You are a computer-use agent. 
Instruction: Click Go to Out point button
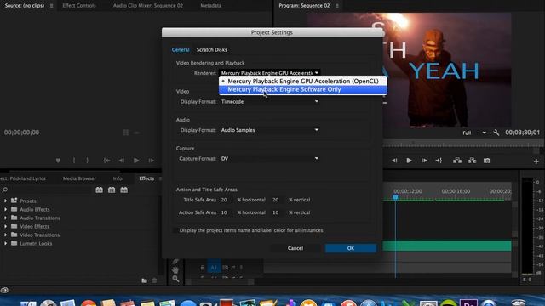point(439,161)
